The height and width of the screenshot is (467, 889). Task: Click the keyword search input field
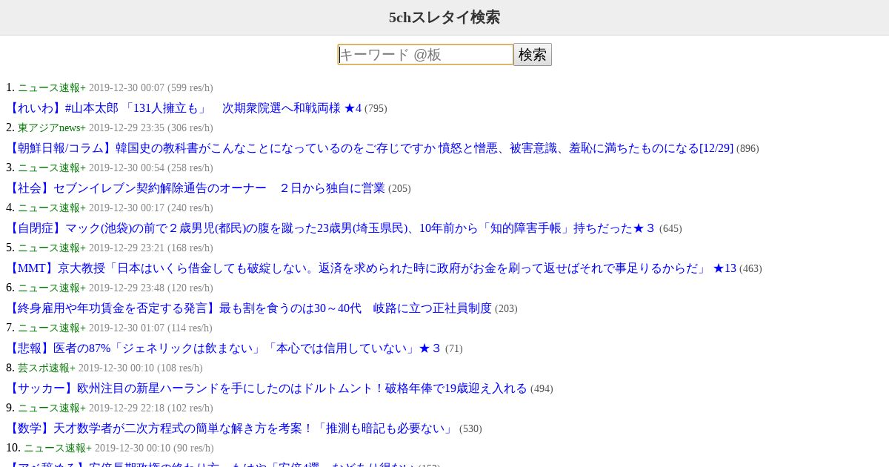click(x=425, y=54)
